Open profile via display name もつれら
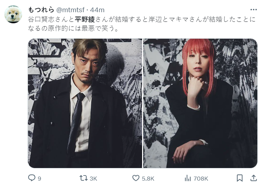 41,10
